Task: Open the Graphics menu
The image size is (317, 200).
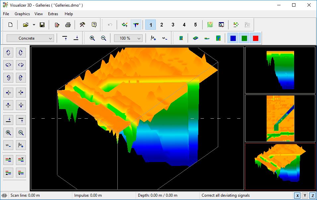Action: point(22,14)
